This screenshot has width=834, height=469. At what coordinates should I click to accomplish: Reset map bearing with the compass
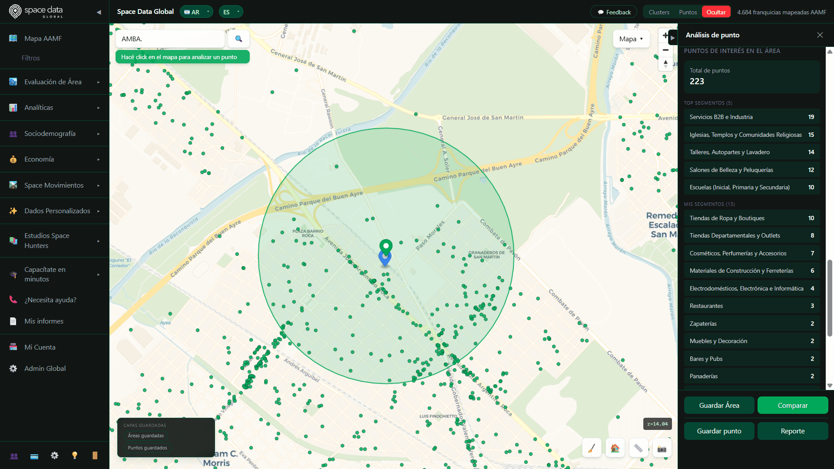click(665, 64)
